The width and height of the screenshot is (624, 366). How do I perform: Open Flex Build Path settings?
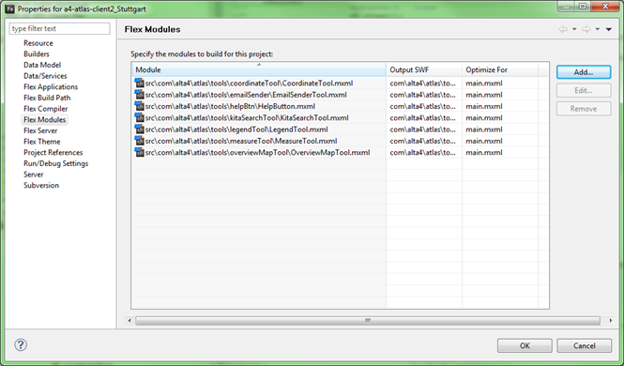tap(47, 98)
